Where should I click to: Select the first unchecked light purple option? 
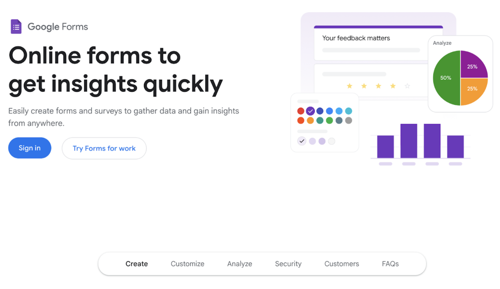click(x=312, y=141)
